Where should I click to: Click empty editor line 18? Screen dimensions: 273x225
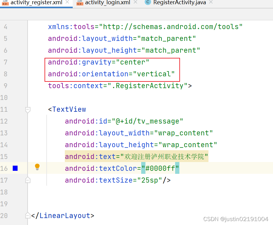[150, 192]
